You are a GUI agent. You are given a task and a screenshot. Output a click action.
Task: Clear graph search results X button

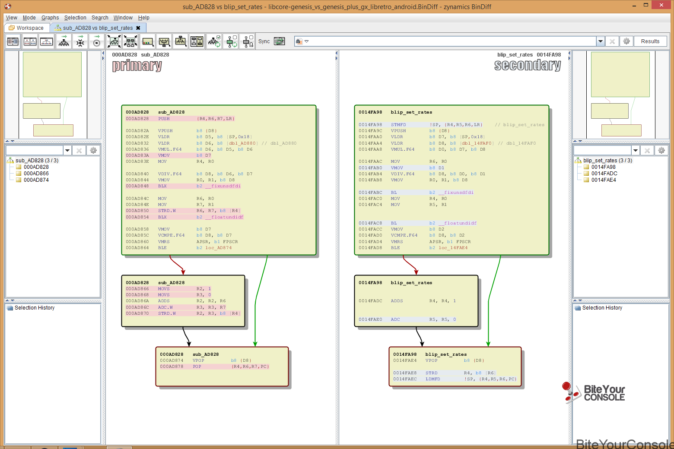[612, 41]
